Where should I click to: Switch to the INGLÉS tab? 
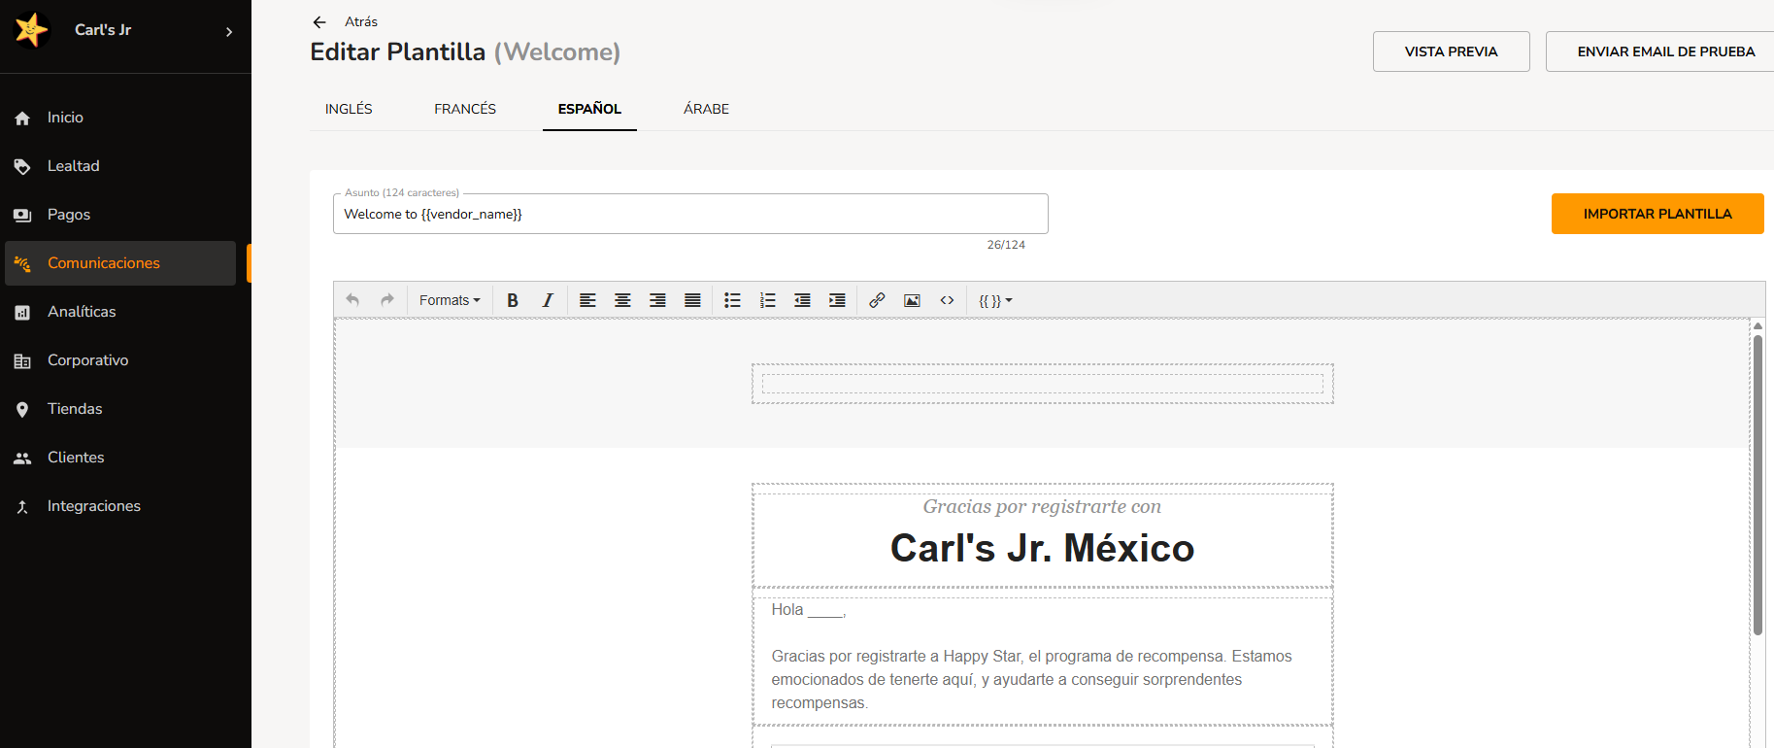click(349, 109)
